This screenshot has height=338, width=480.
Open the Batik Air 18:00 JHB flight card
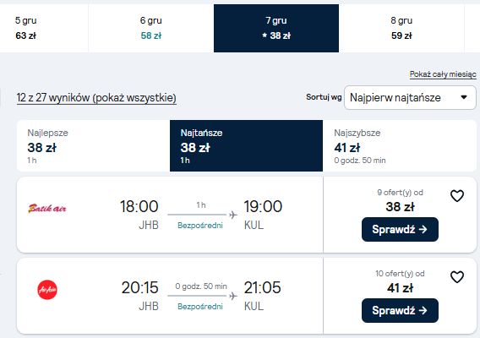pos(170,215)
